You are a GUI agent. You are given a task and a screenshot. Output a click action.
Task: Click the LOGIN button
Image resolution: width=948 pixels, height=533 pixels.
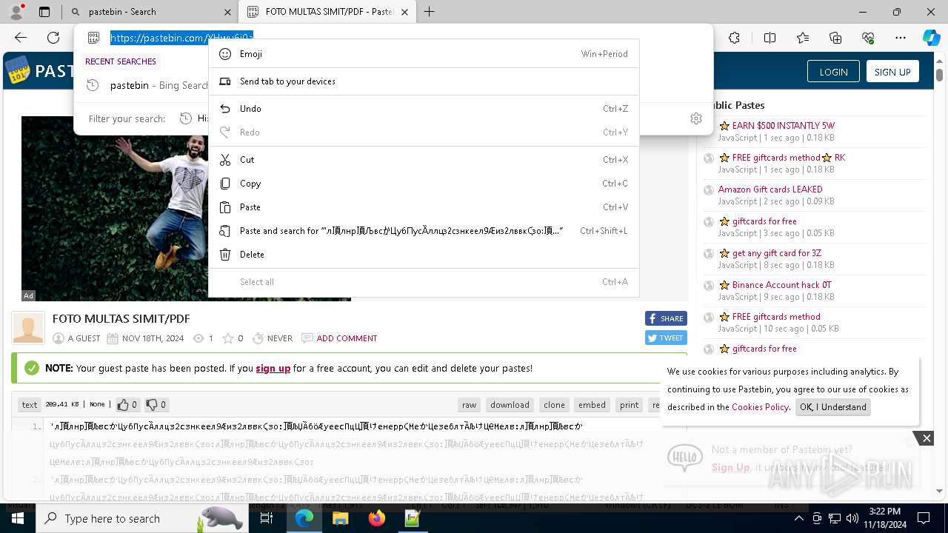click(x=833, y=72)
